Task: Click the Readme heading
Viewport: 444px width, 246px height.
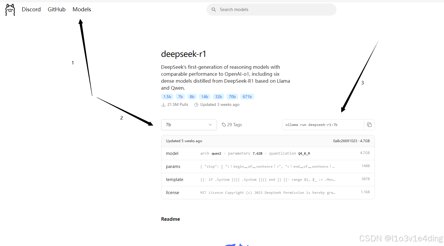Action: click(x=170, y=219)
